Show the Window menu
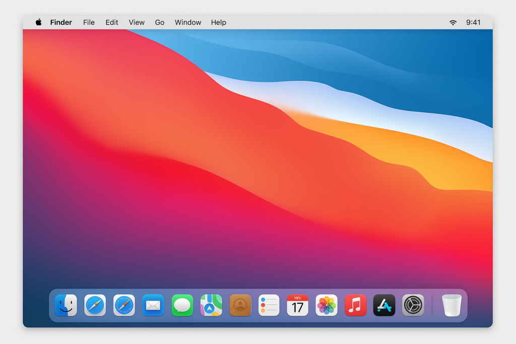Image resolution: width=516 pixels, height=344 pixels. point(188,23)
